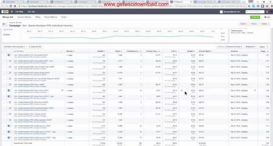Open Export arrow dropdown

click(268, 47)
